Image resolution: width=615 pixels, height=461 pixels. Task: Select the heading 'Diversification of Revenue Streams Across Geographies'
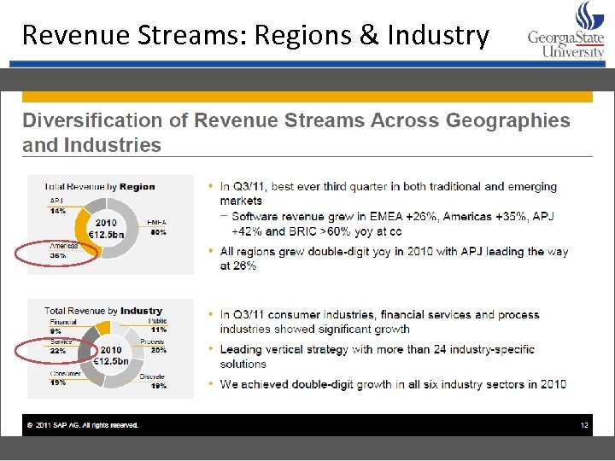tap(296, 120)
